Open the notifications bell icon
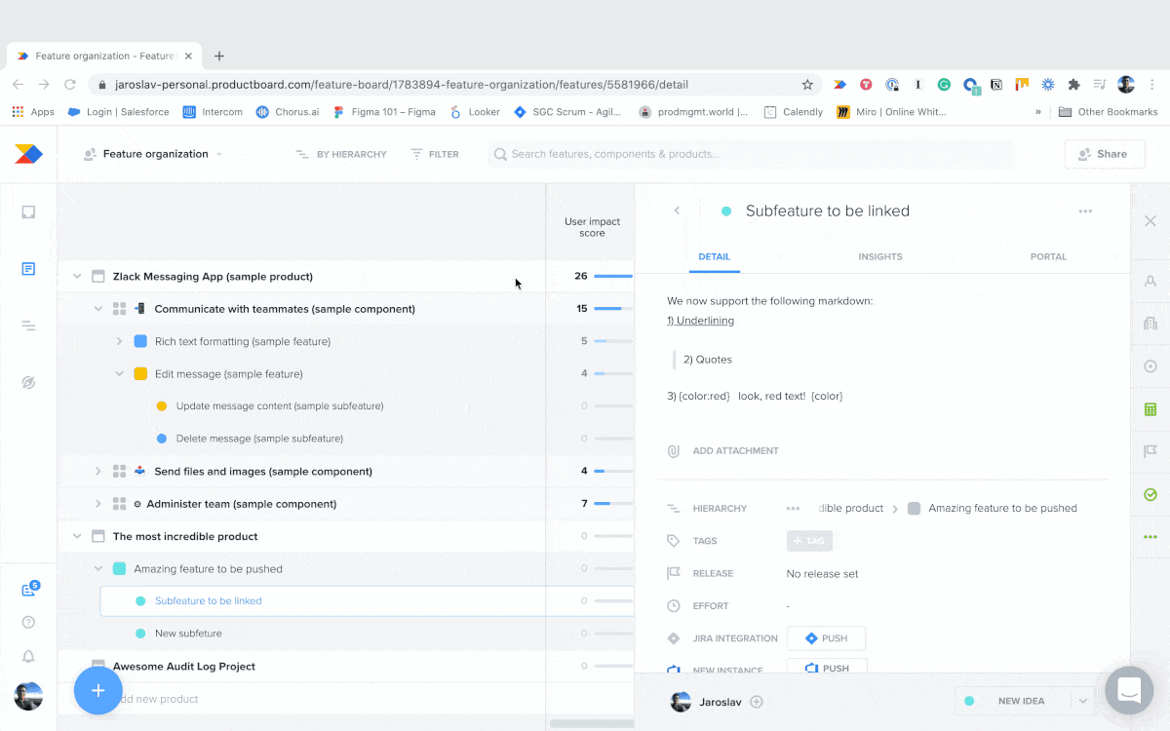This screenshot has width=1170, height=731. click(28, 656)
